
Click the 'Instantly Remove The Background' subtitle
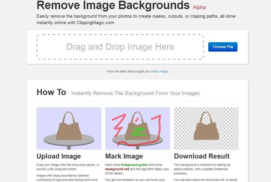(x=135, y=93)
